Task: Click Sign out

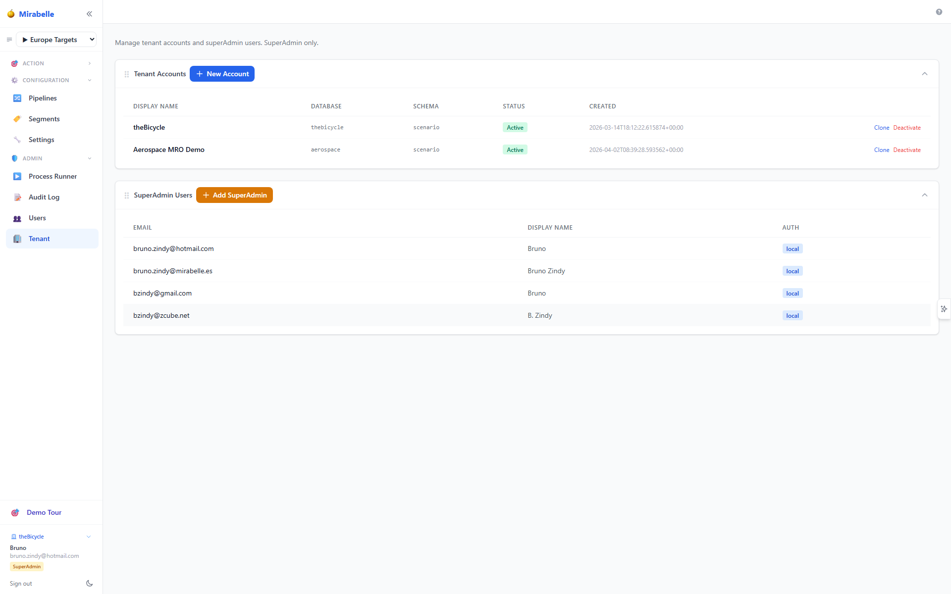Action: [21, 584]
